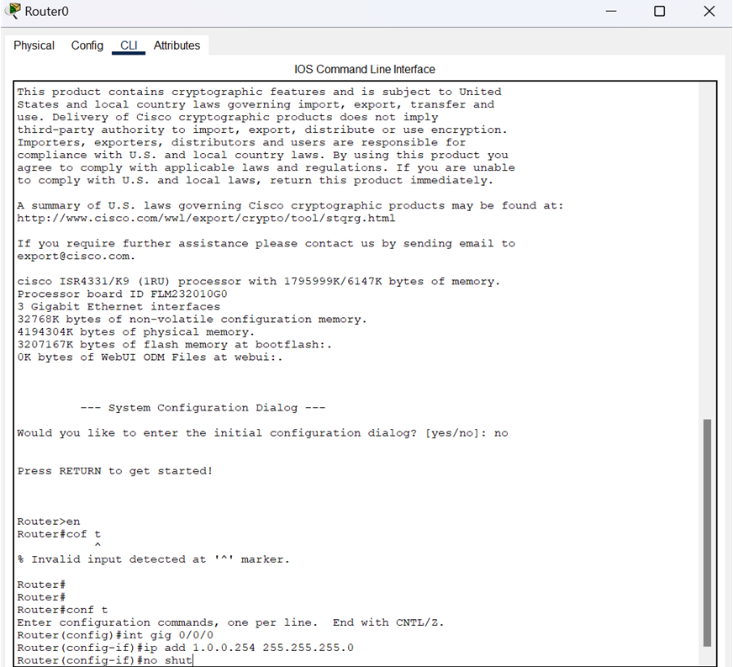Open the Physical tab

coord(34,45)
